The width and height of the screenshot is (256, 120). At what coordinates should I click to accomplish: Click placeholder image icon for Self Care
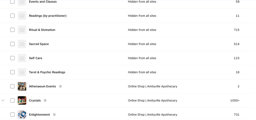click(22, 58)
